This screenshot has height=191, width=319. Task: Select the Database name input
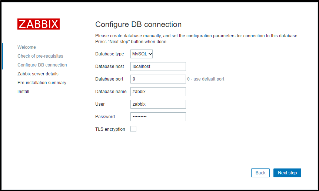pyautogui.click(x=158, y=92)
